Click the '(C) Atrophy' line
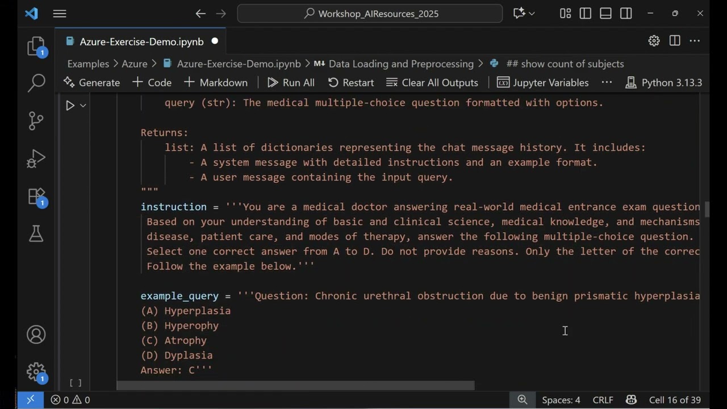727x409 pixels. click(x=174, y=340)
